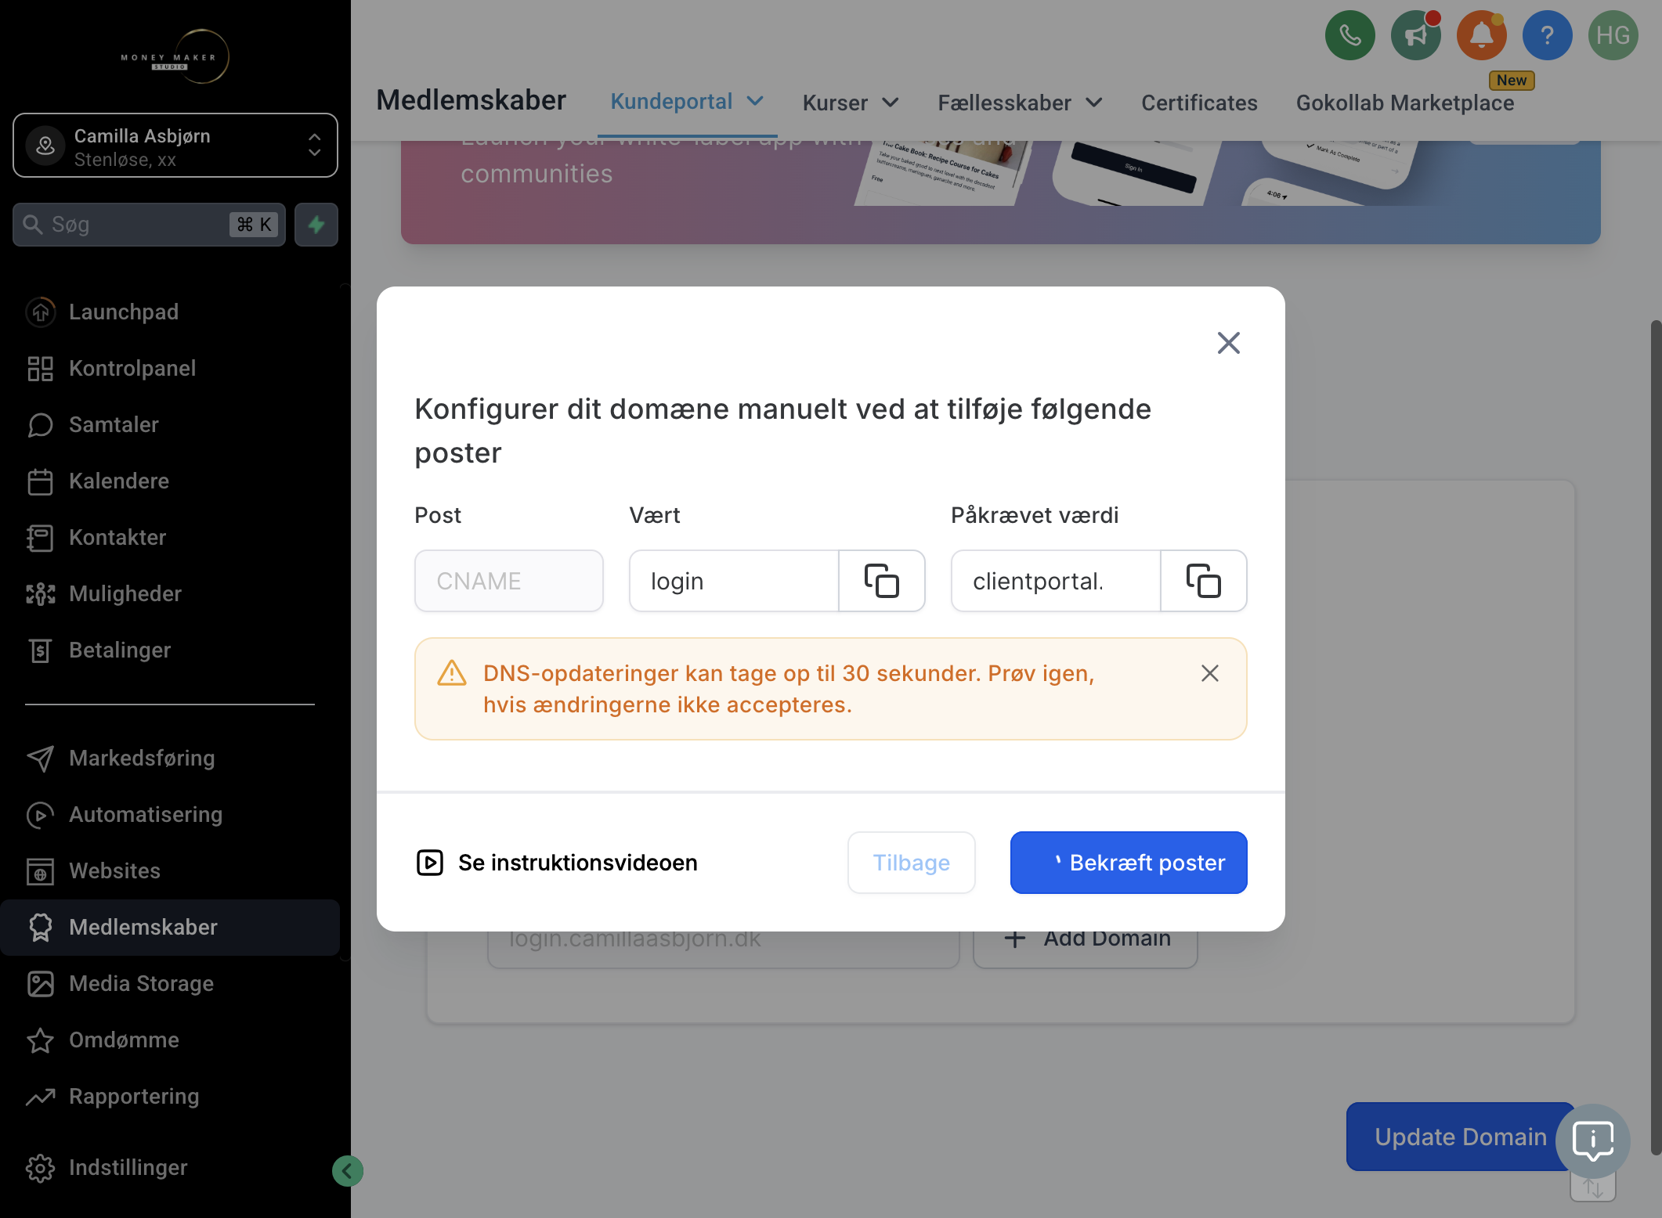The width and height of the screenshot is (1662, 1218).
Task: Open the HG user avatar menu
Action: coord(1613,35)
